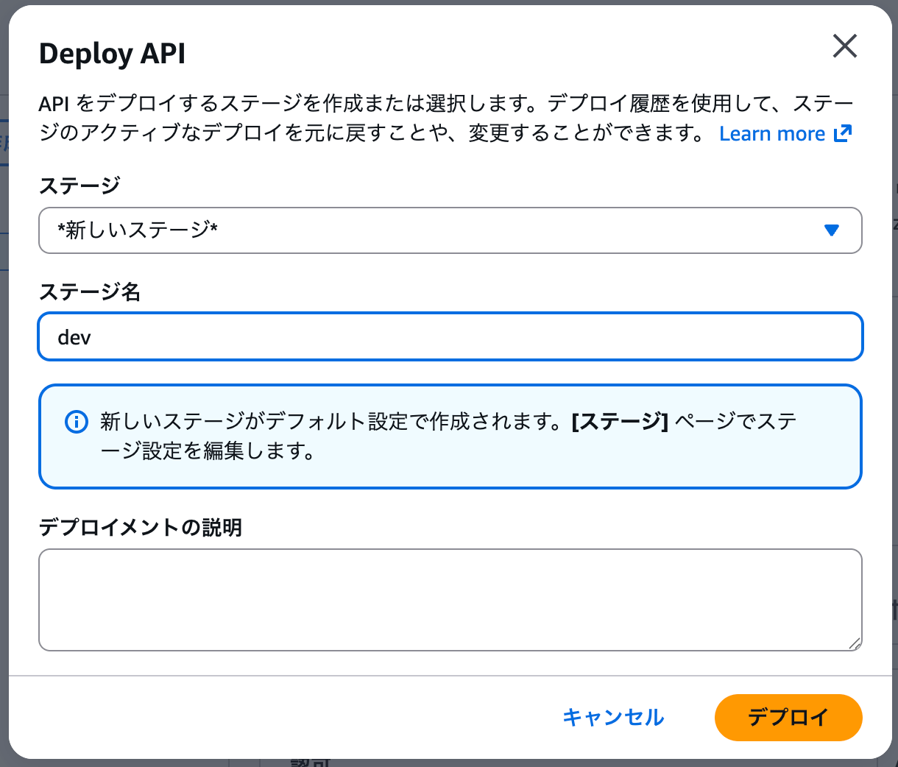Close the Deploy API dialog

click(844, 46)
